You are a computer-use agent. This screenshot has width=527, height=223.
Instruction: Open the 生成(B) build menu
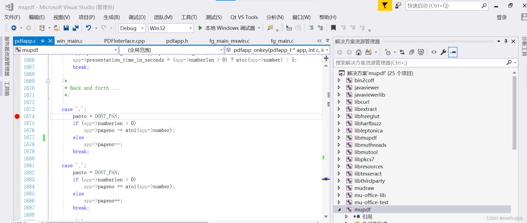coord(112,17)
